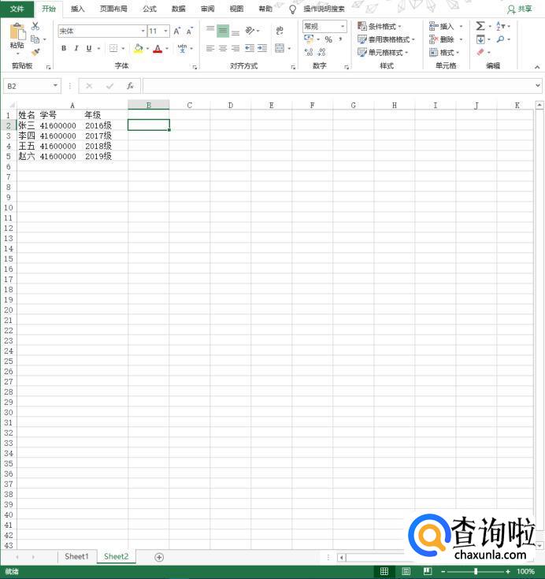Image resolution: width=545 pixels, height=579 pixels.
Task: Click the 共享 (Share) button
Action: pos(520,9)
